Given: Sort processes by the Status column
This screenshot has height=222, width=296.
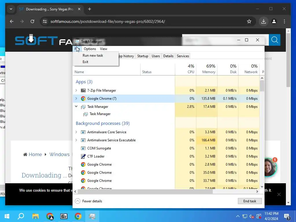Looking at the screenshot, I should point(158,69).
